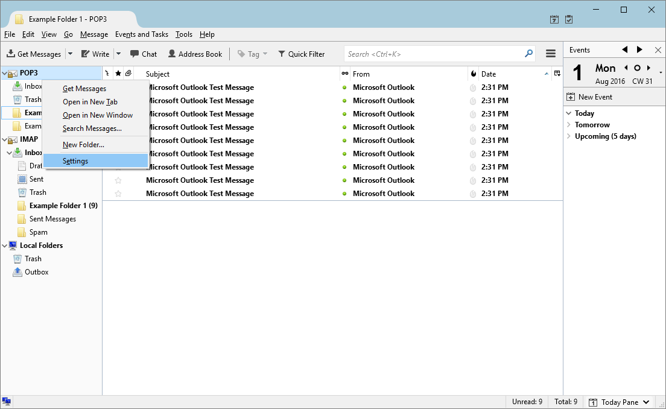Expand the Tomorrow events section
666x409 pixels.
(569, 125)
